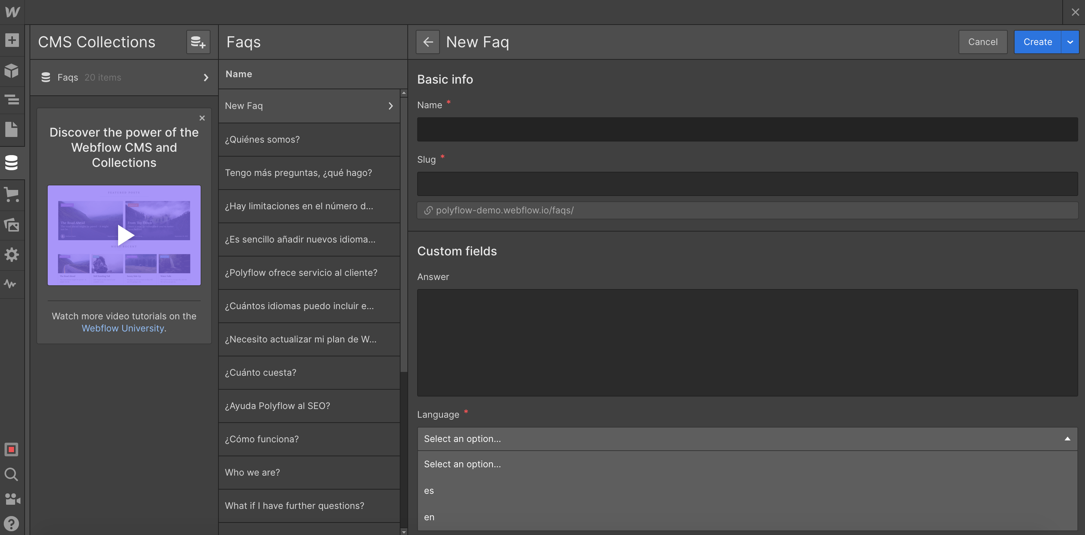Image resolution: width=1085 pixels, height=535 pixels.
Task: Open the Navigator panel
Action: (12, 100)
